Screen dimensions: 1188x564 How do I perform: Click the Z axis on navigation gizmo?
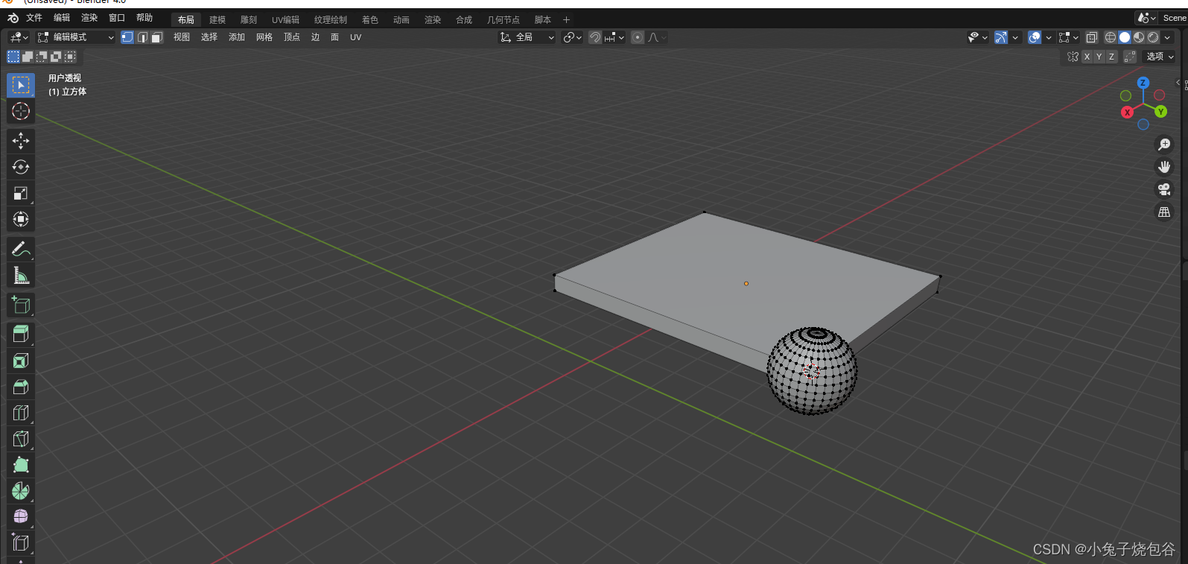coord(1143,83)
